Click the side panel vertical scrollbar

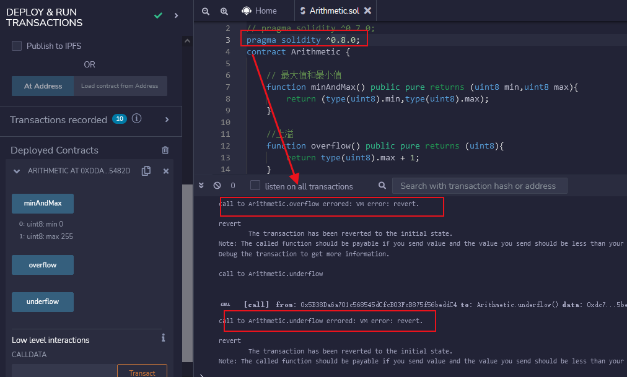[x=187, y=273]
